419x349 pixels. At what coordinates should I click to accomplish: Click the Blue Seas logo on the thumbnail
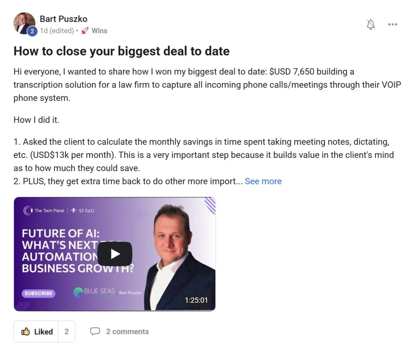[x=94, y=292]
